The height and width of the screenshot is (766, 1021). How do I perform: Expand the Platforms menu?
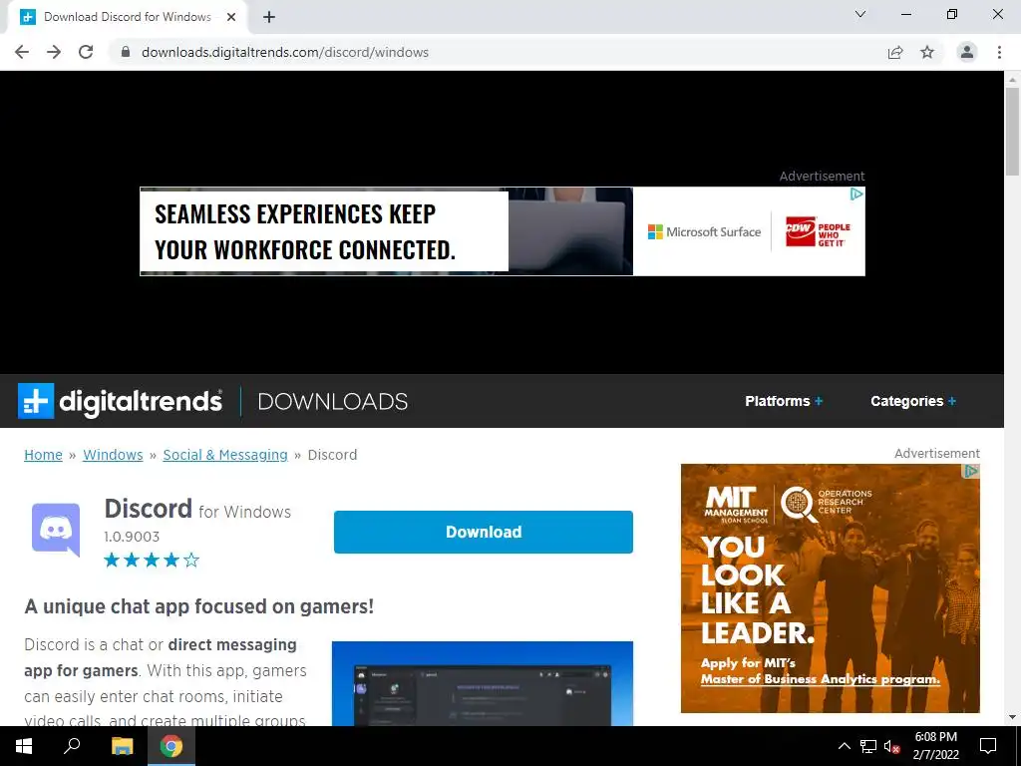[x=784, y=401]
